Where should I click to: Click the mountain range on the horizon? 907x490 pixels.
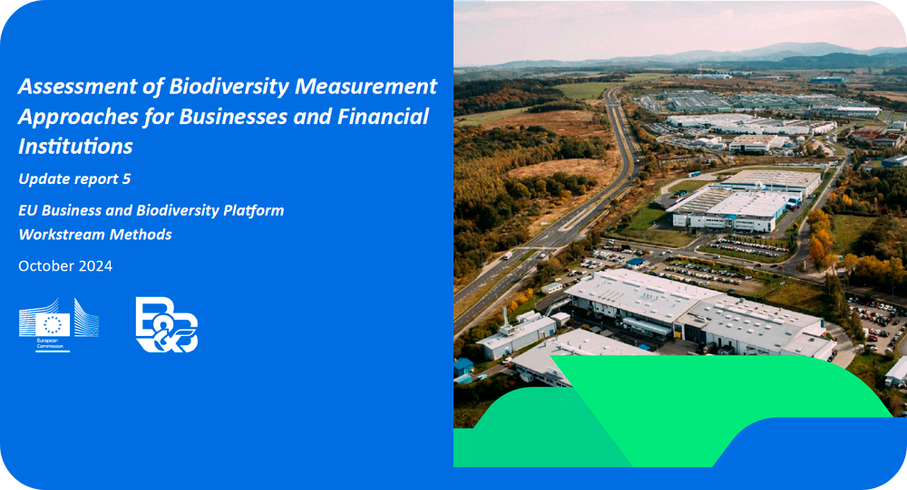771,53
